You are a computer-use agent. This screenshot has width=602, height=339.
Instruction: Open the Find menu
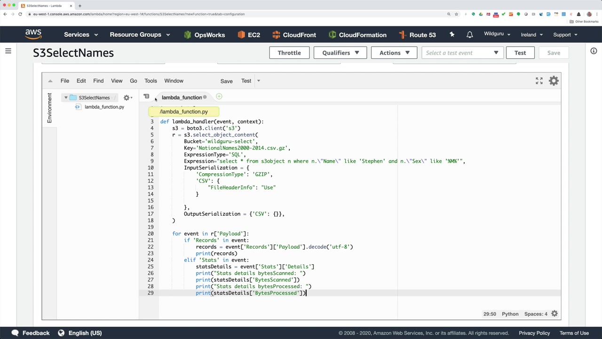(x=98, y=81)
